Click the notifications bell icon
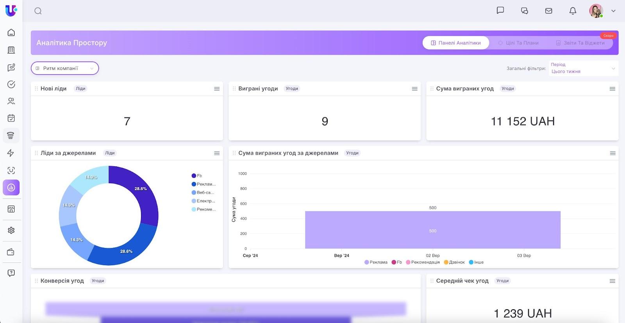This screenshot has width=625, height=323. coord(573,11)
